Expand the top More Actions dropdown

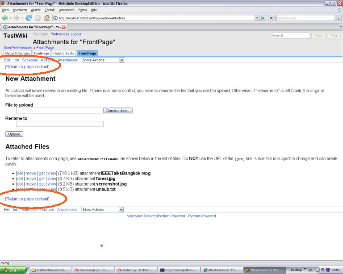pos(103,60)
